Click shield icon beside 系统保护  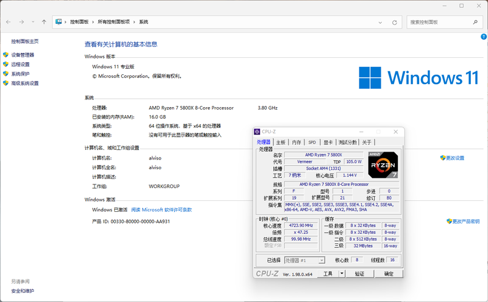5,74
